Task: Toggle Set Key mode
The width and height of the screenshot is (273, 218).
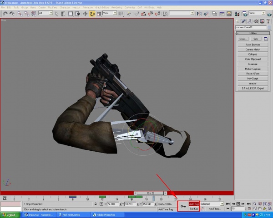Action: [194, 209]
